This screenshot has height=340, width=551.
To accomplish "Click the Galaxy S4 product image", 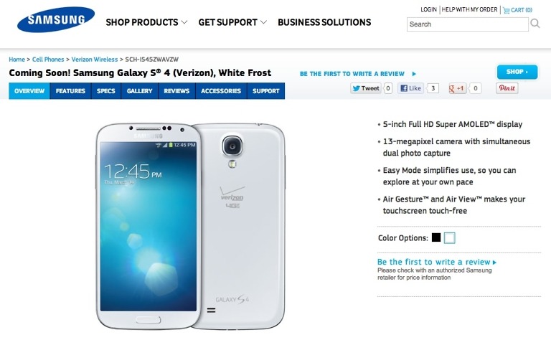I will [x=190, y=226].
